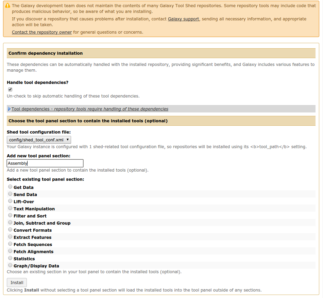Click the blue disclosure triangle for dependencies
The image size is (323, 298).
tap(9, 109)
